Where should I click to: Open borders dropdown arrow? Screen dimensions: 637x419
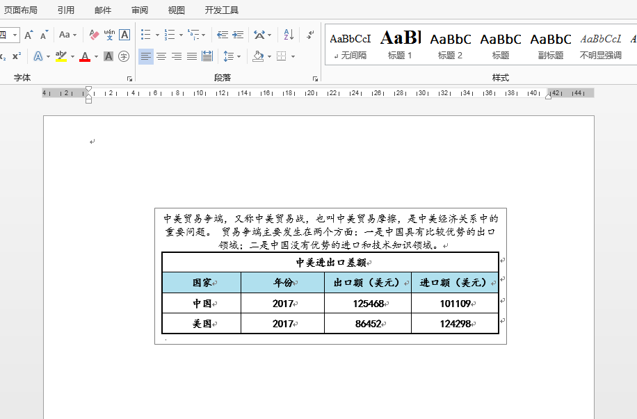tap(293, 56)
